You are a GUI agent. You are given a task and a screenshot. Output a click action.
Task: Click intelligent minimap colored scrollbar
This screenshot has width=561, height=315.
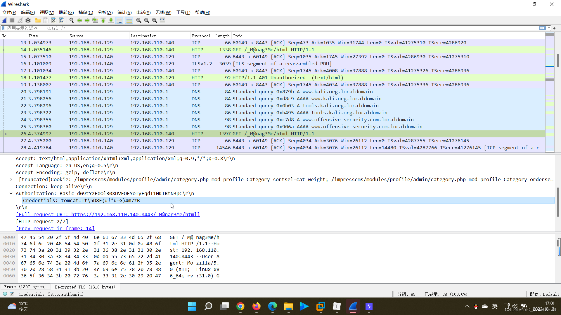pyautogui.click(x=550, y=92)
